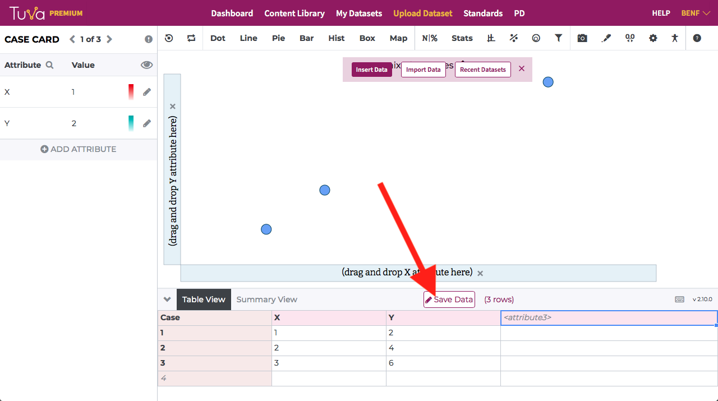
Task: Click the question mark help icon
Action: [x=697, y=38]
